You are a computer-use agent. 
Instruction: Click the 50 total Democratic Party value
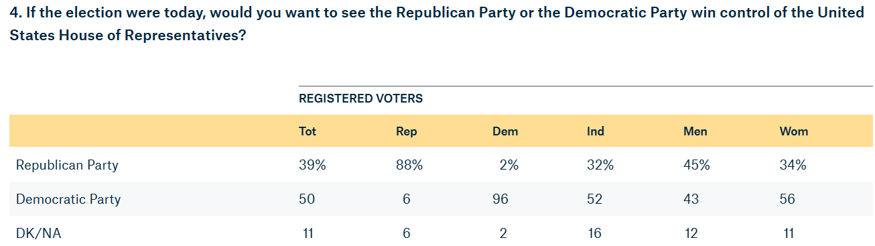click(307, 199)
